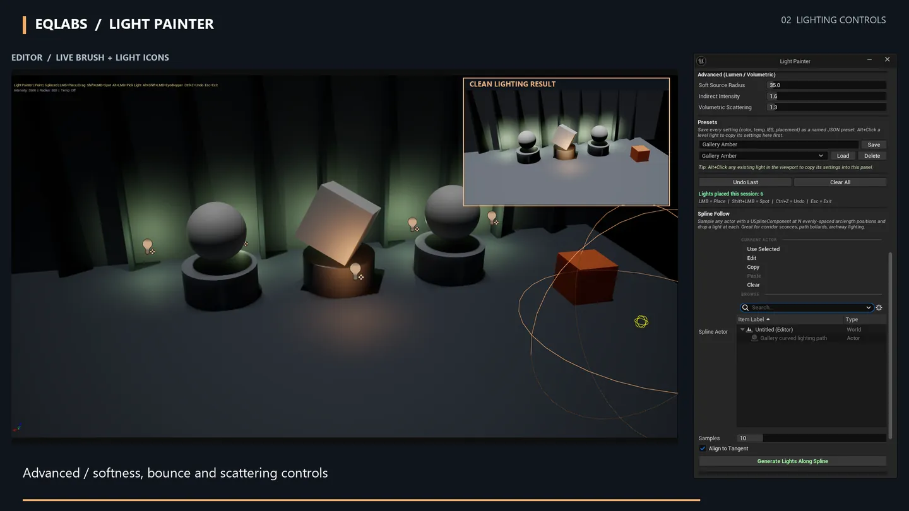Select the Gallery curved lighting path row

point(811,338)
